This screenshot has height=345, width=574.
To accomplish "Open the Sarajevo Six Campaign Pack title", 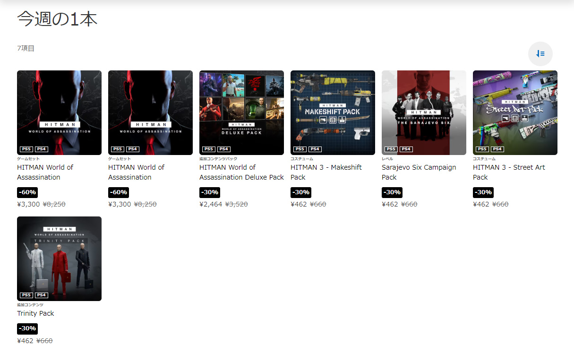I will 419,172.
